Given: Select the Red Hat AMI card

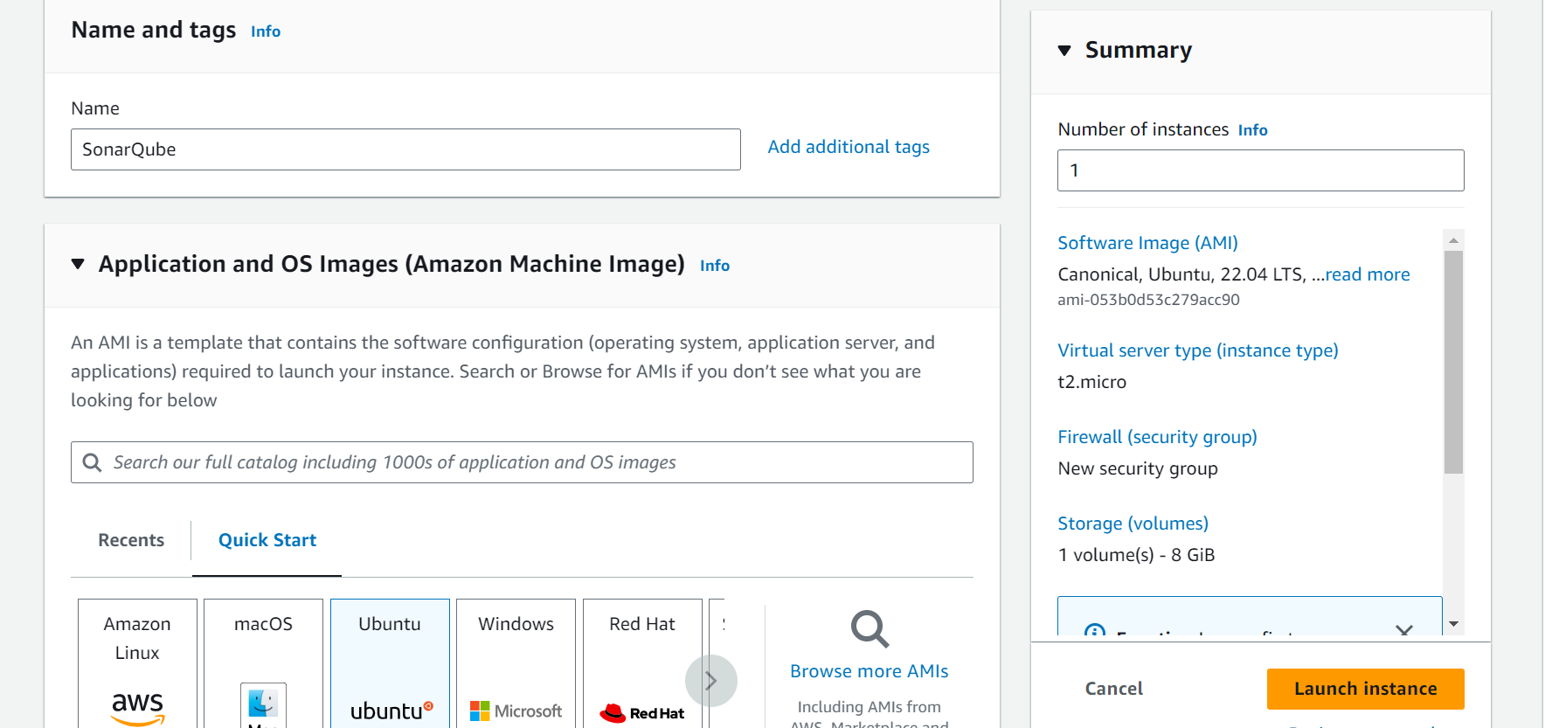Looking at the screenshot, I should (642, 663).
